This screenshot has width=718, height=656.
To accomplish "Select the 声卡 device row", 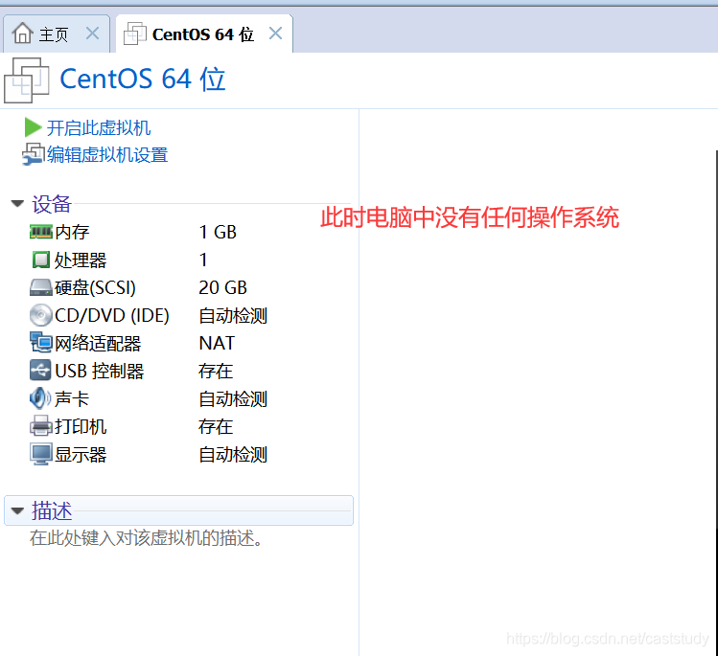I will coord(149,399).
